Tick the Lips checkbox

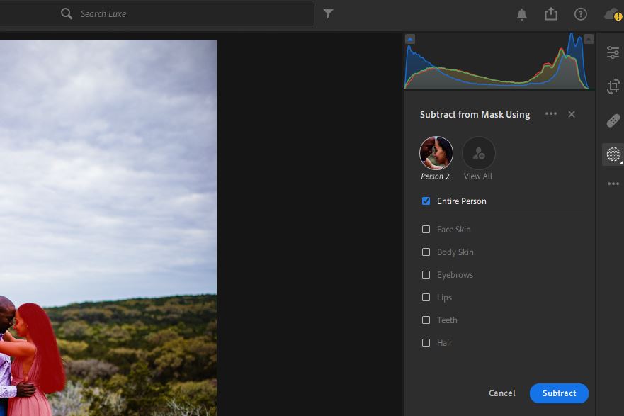(x=426, y=298)
